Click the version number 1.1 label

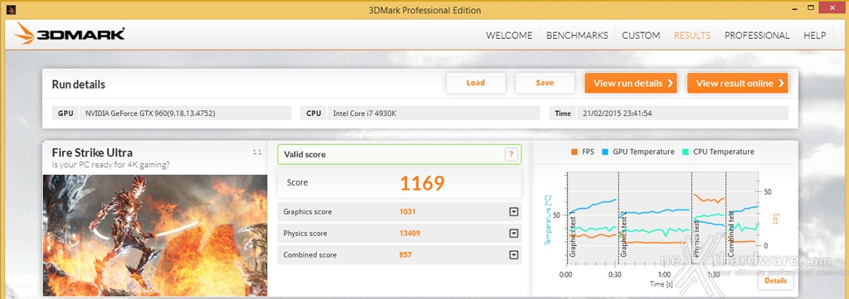[x=257, y=152]
